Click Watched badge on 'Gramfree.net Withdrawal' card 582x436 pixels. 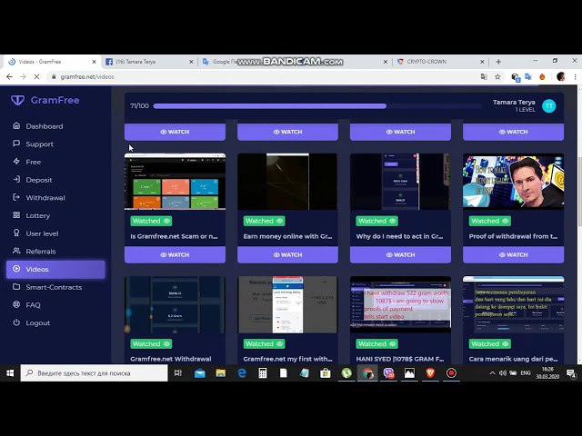151,343
